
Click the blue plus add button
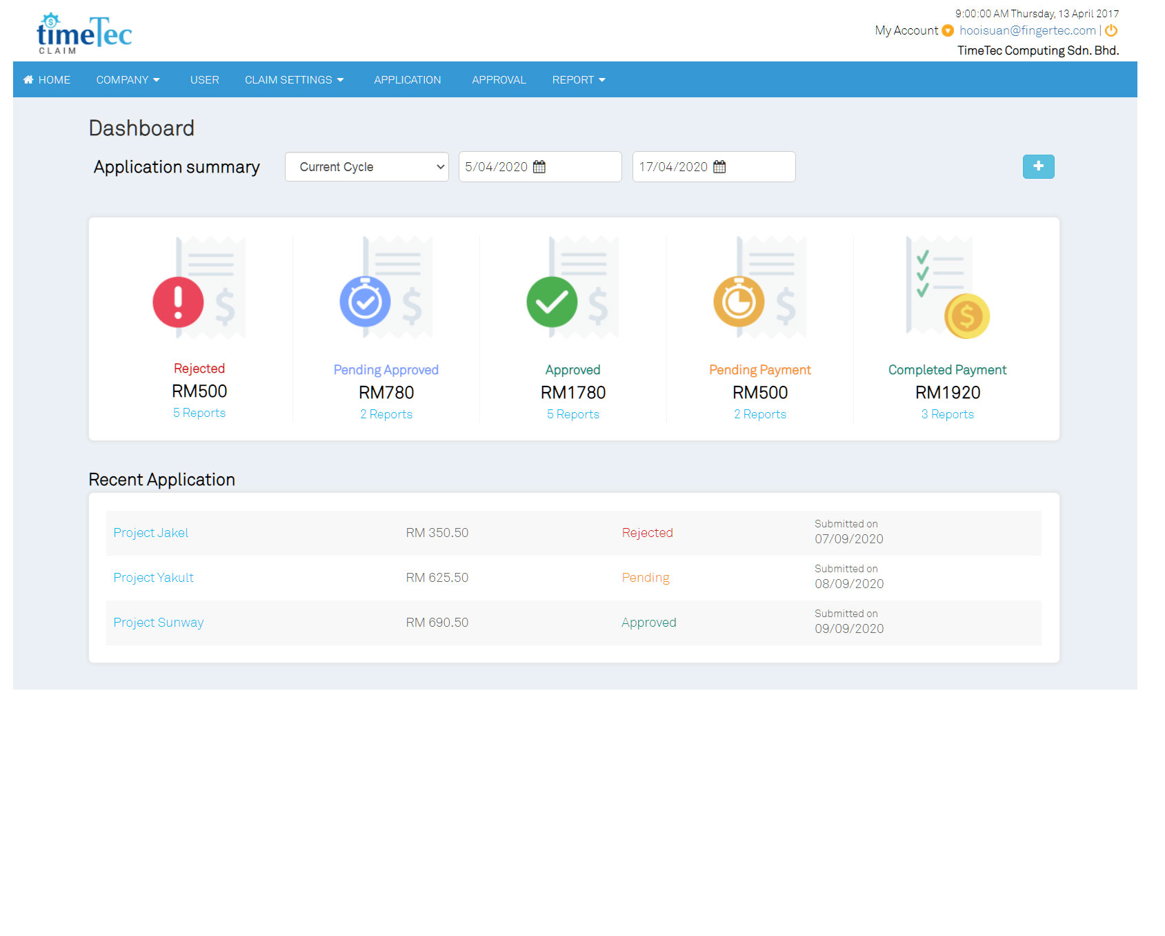pos(1038,166)
